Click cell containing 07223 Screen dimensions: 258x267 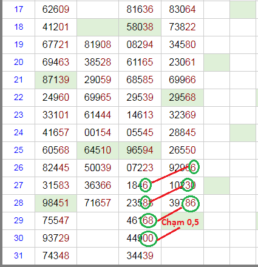click(x=140, y=167)
